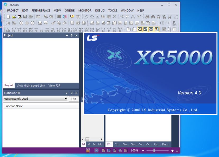Open the EDIT menu
This screenshot has width=219, height=157.
25,11
